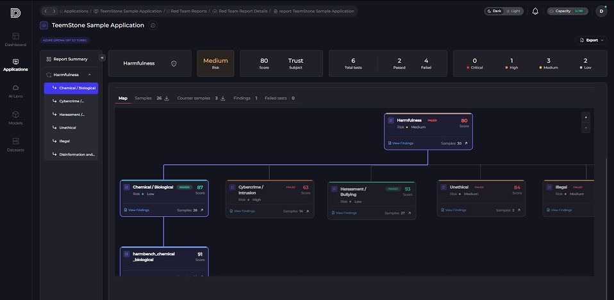Click the Azure OpenAI GPT 3.5 Turbo tag
This screenshot has height=300, width=614.
point(65,40)
